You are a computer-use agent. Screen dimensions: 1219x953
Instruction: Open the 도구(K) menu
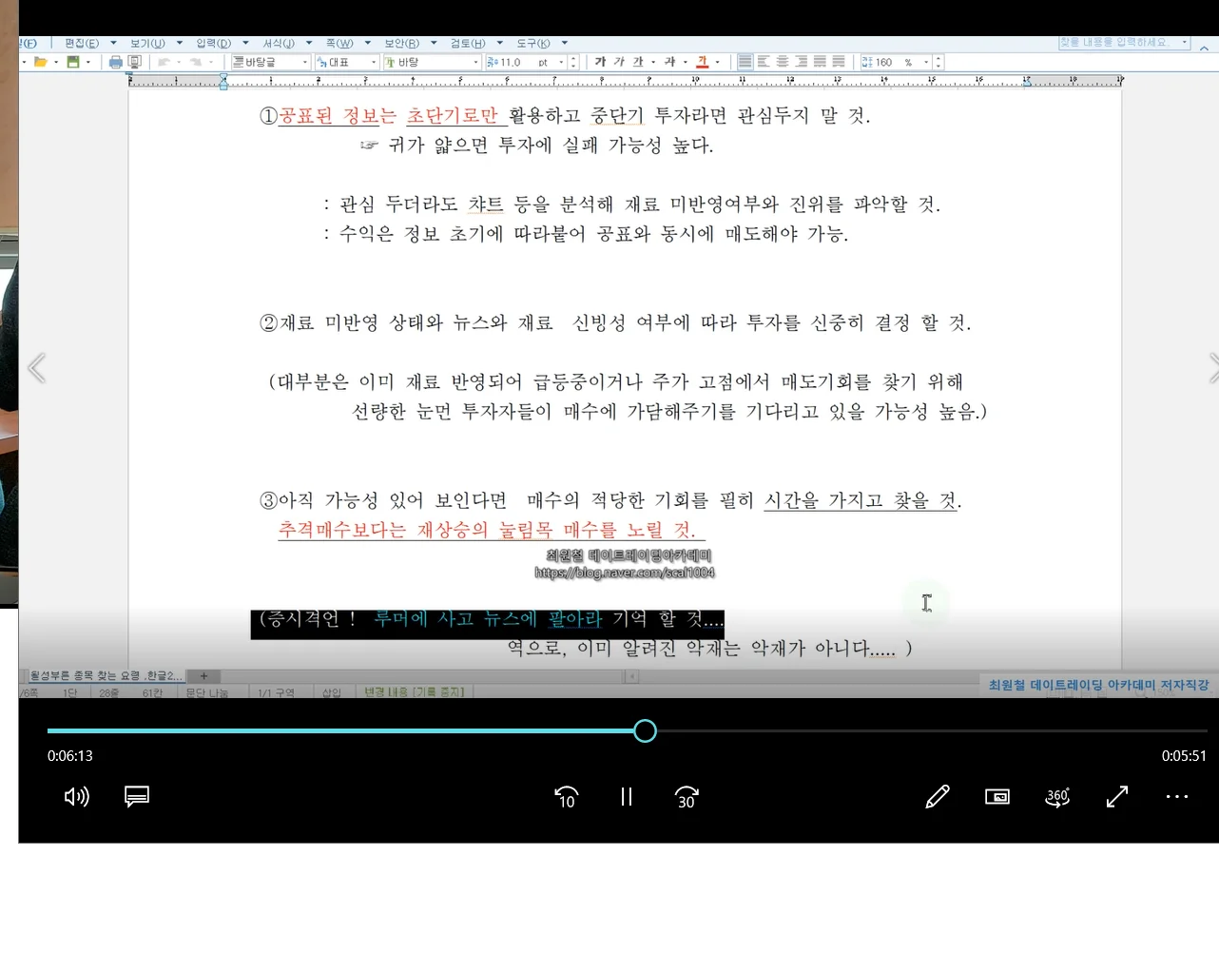point(532,43)
